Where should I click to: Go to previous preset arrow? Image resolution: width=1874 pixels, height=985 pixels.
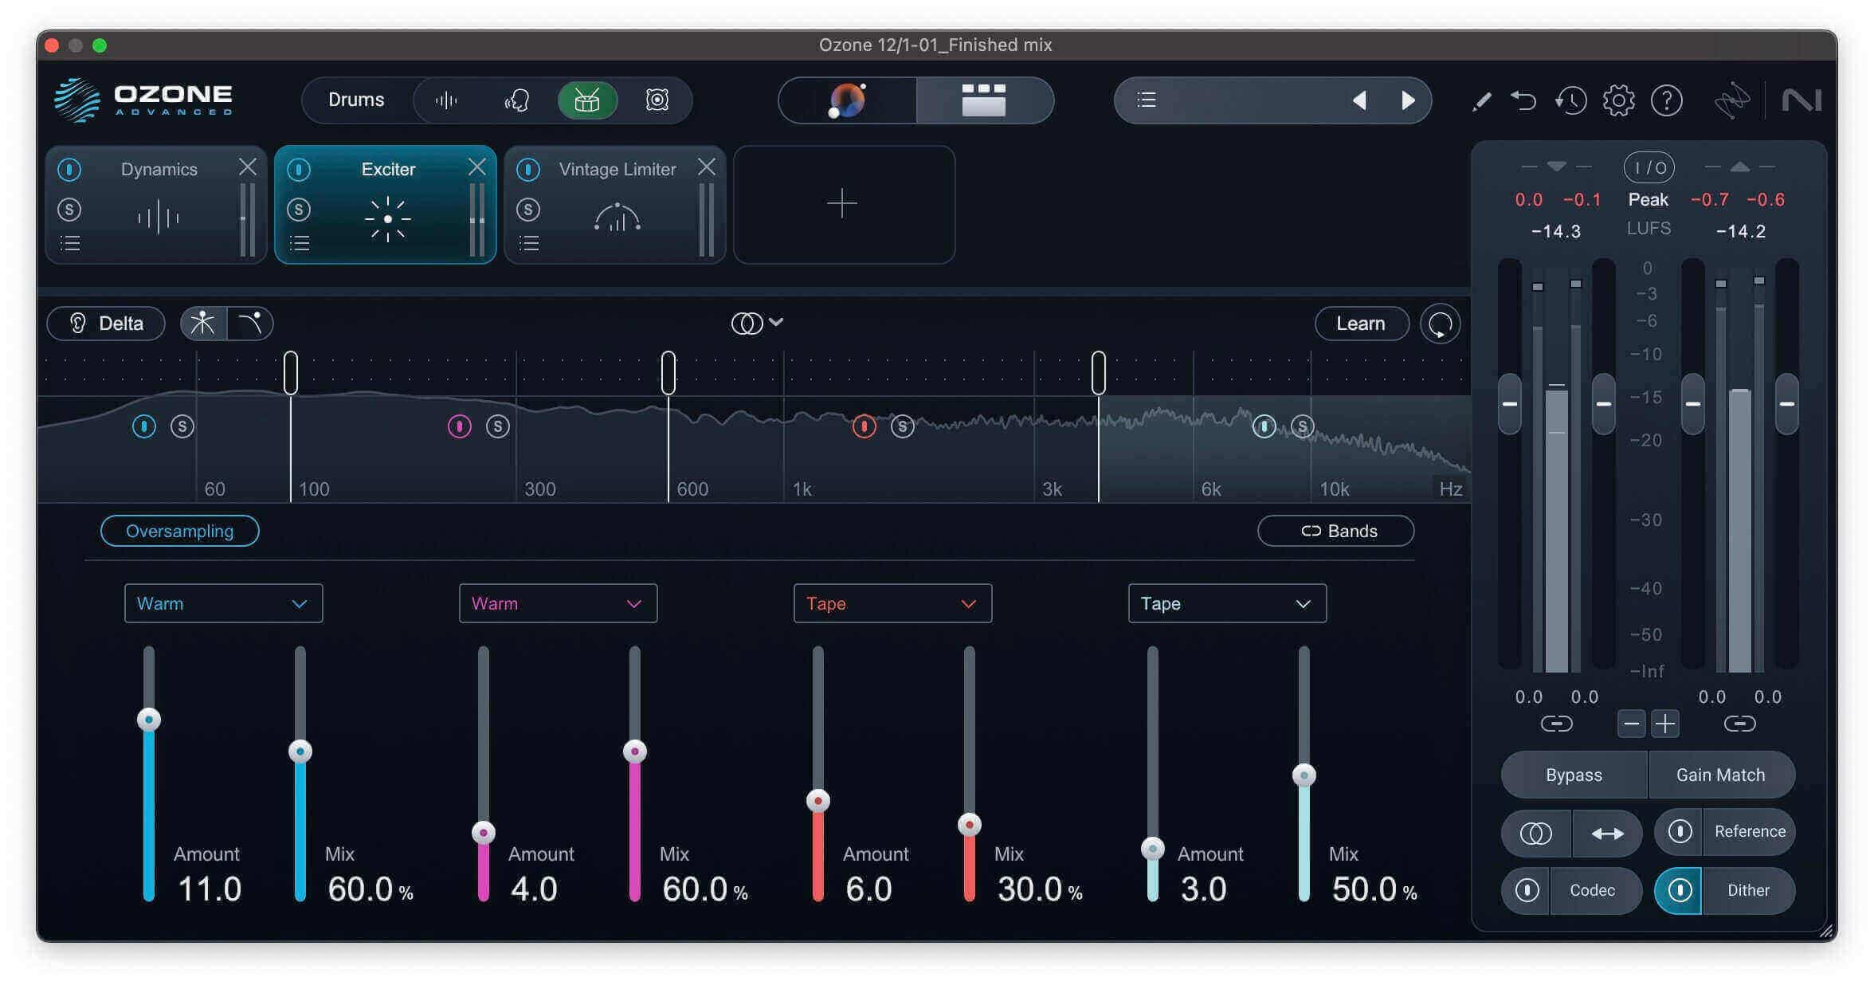tap(1360, 100)
